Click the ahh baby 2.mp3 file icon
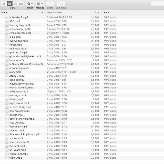 (x=7, y=17)
